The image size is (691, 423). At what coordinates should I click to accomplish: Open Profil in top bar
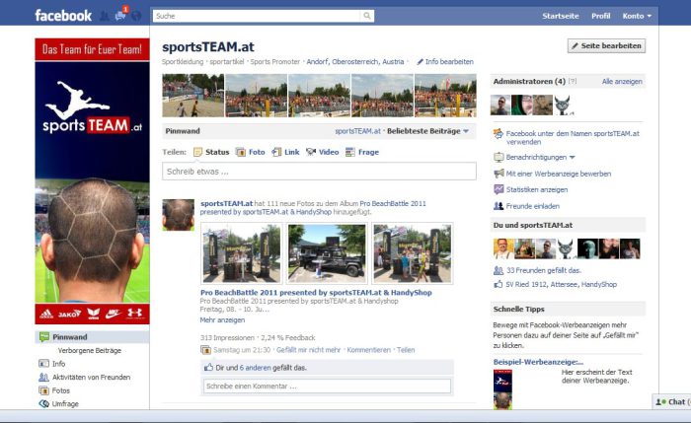click(600, 16)
